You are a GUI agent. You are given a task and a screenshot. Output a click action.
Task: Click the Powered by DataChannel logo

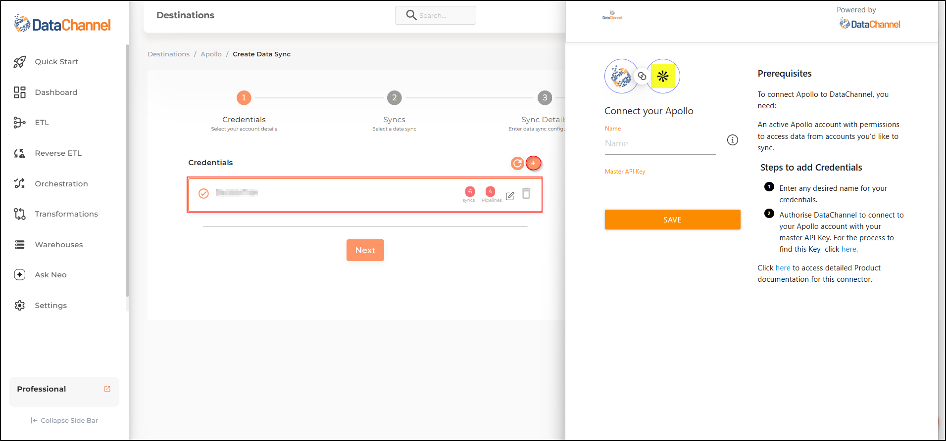tap(869, 24)
